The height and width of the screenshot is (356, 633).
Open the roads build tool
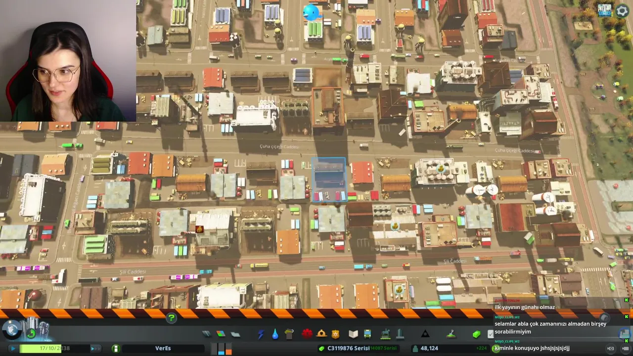pos(206,334)
